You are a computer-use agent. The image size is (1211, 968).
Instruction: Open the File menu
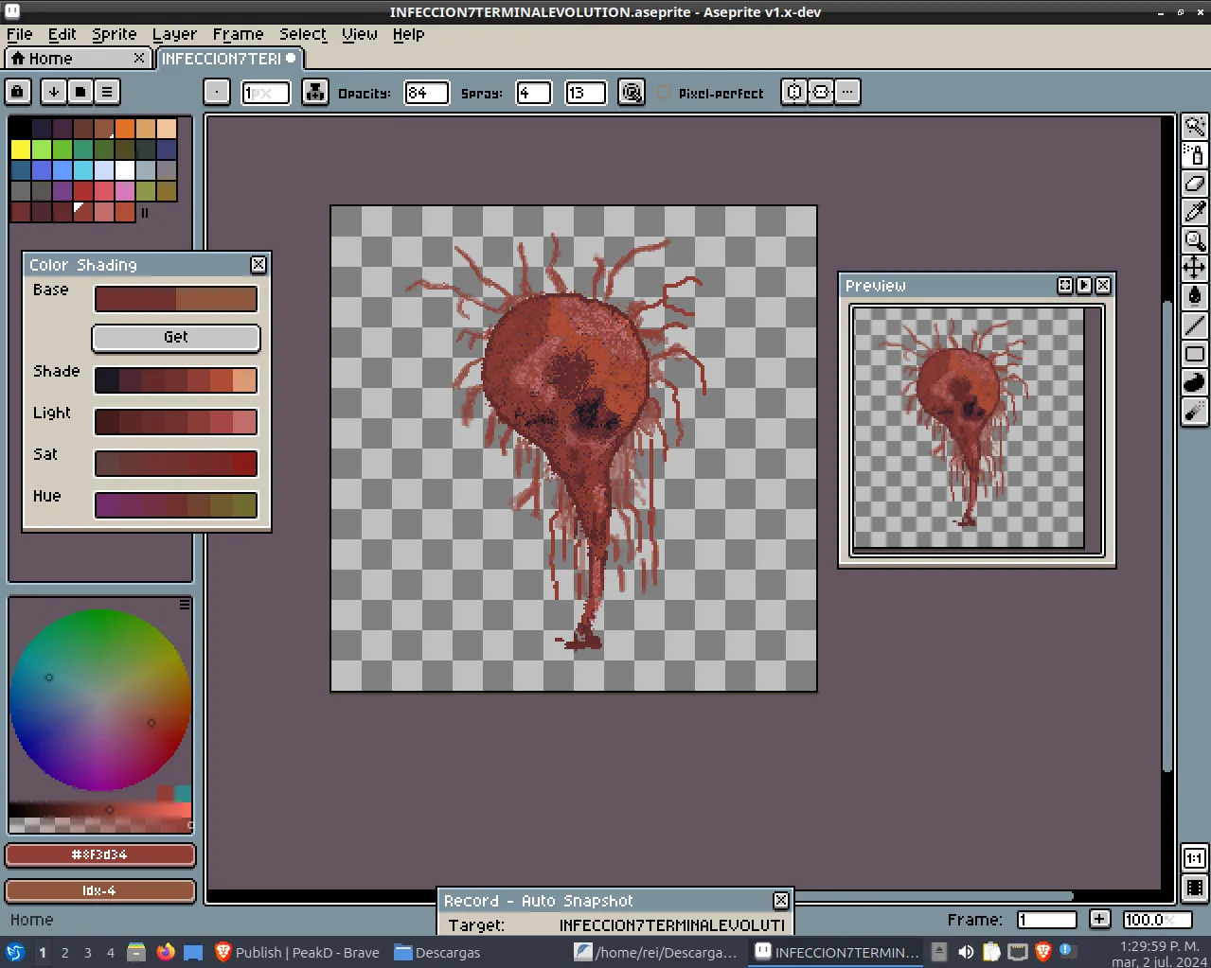[19, 34]
